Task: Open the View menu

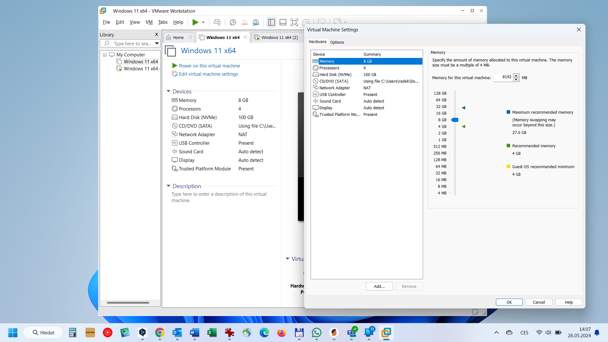Action: [135, 22]
